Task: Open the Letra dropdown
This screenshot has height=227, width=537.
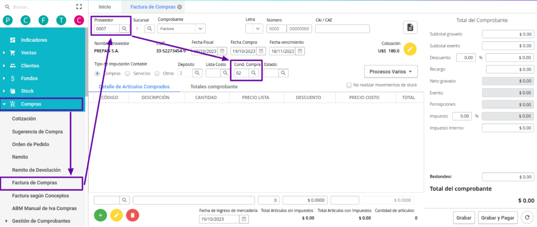Action: pos(254,28)
